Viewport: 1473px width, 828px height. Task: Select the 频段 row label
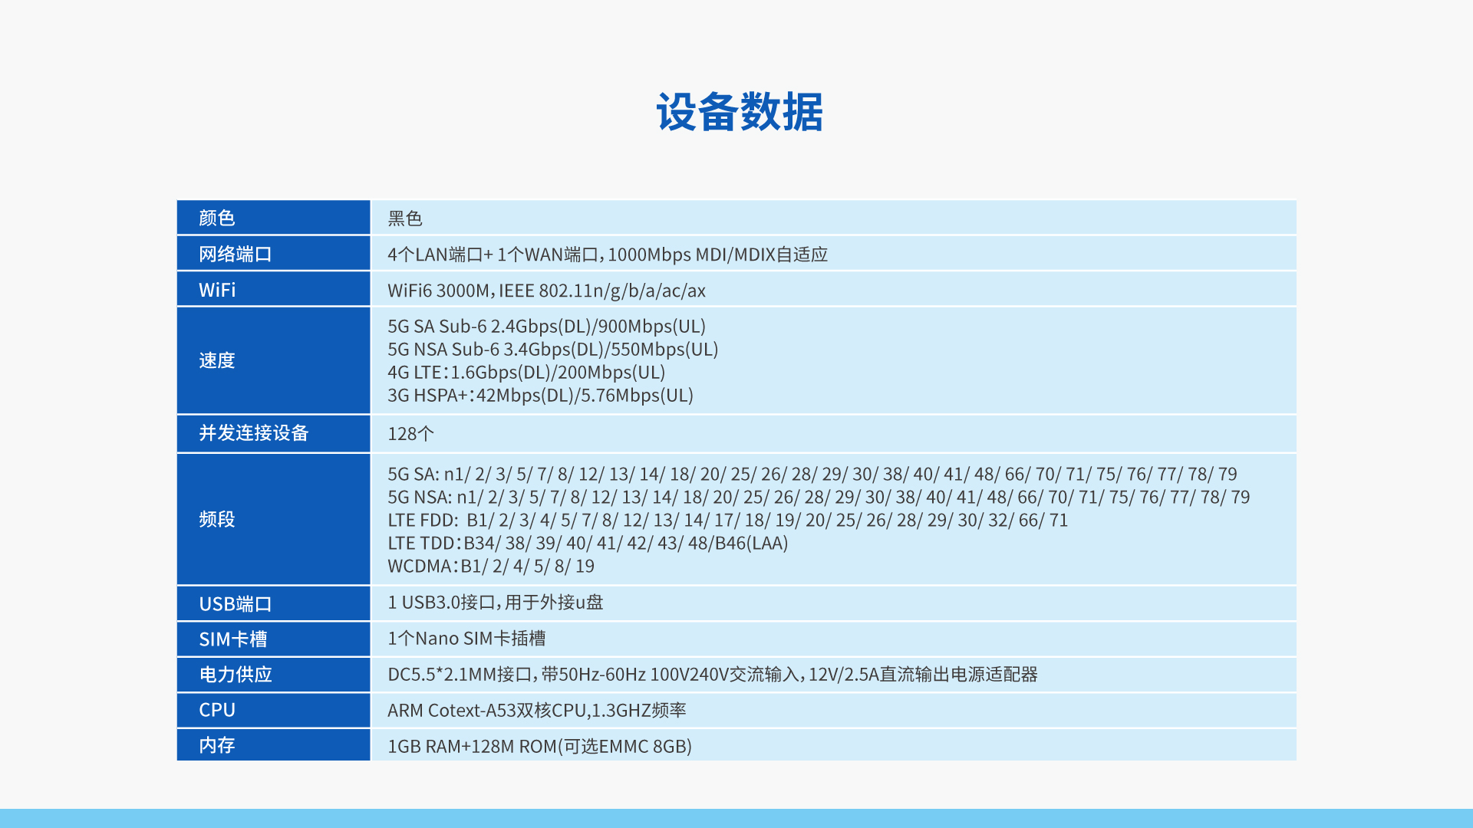(216, 519)
